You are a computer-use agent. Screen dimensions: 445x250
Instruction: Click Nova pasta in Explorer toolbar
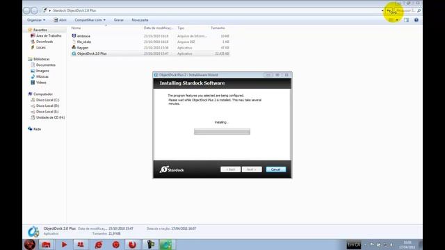(x=140, y=20)
